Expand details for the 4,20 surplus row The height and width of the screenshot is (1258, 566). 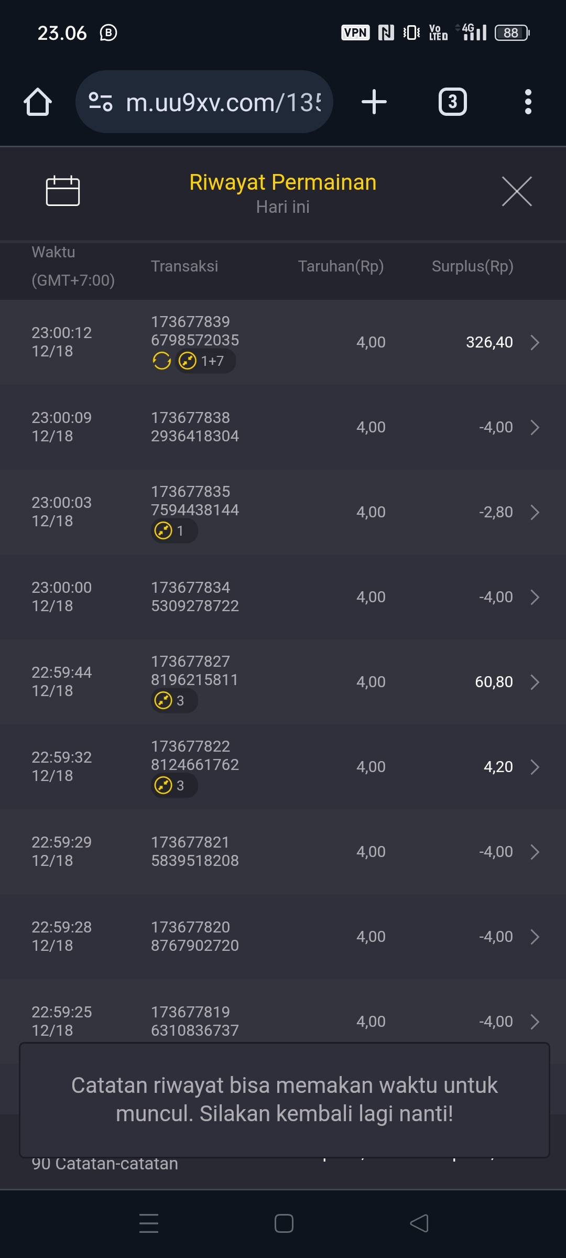[535, 767]
